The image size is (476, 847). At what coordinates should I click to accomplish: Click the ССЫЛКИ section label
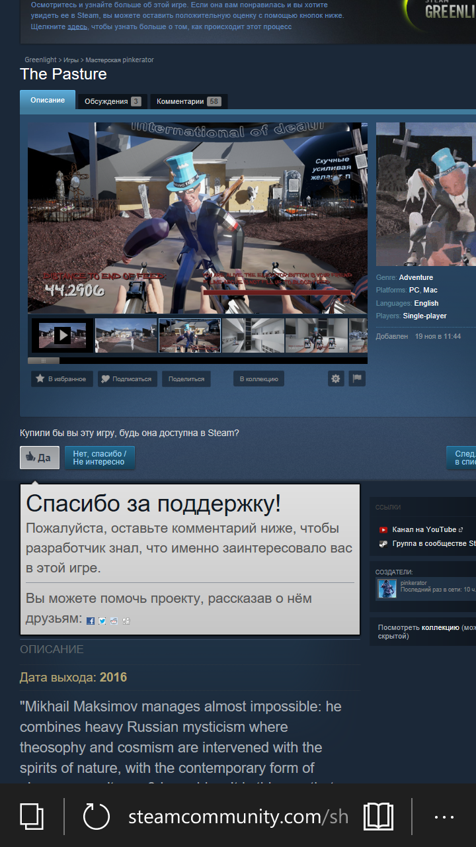click(x=388, y=508)
